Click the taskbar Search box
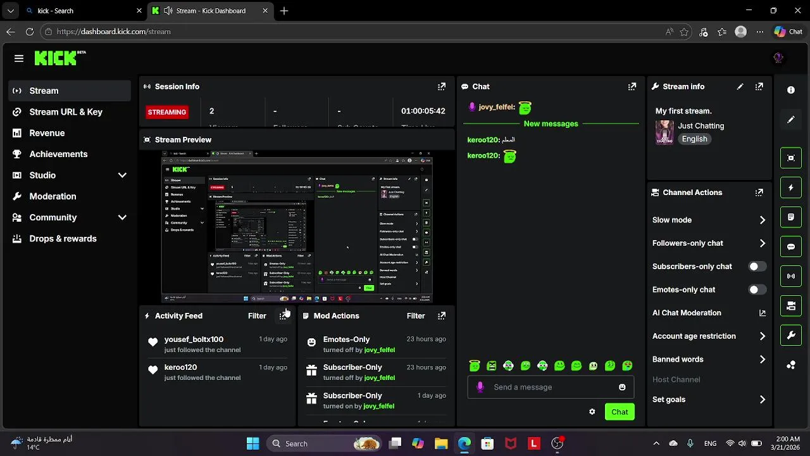Screen dimensions: 810x456 pos(325,443)
